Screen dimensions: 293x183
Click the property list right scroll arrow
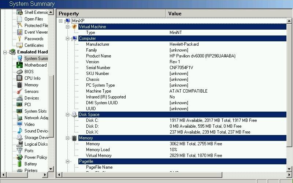[x=289, y=175]
